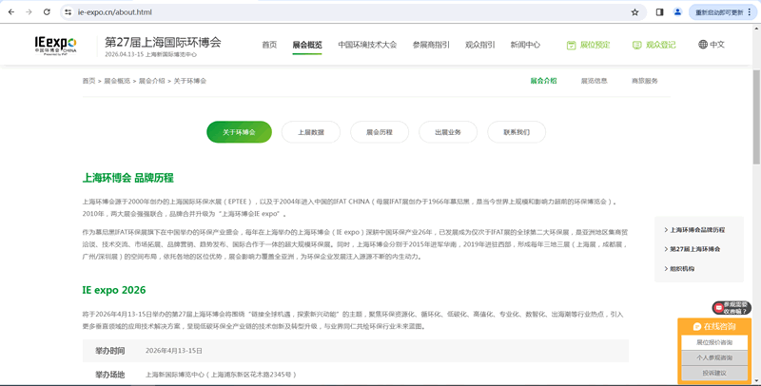Image resolution: width=761 pixels, height=386 pixels.
Task: Click the red 参观需要收费吗 chat bubble
Action: [732, 308]
